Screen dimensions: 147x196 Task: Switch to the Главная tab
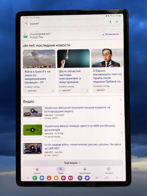click(x=37, y=171)
